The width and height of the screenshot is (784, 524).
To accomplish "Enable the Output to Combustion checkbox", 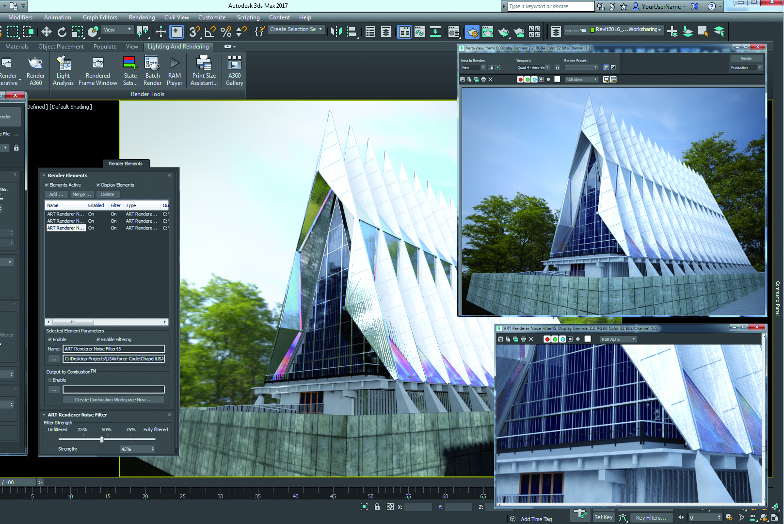I will pyautogui.click(x=50, y=380).
